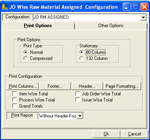Dismiss dialog with Cancel button
Viewport: 150px width, 140px height.
click(134, 134)
